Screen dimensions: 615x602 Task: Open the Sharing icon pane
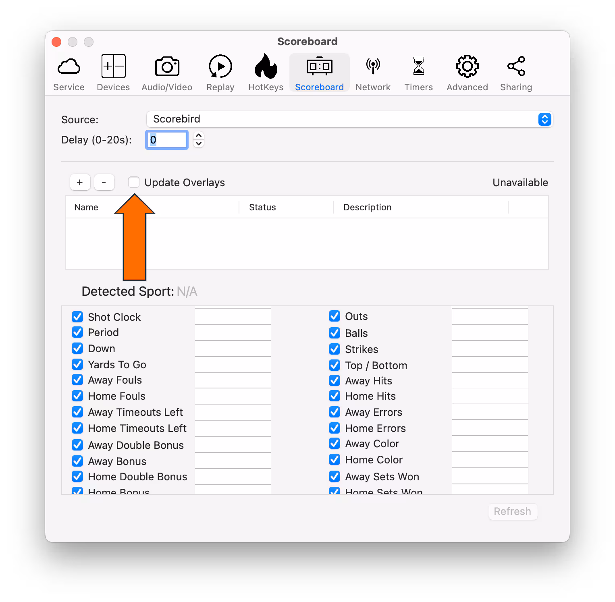click(x=516, y=73)
